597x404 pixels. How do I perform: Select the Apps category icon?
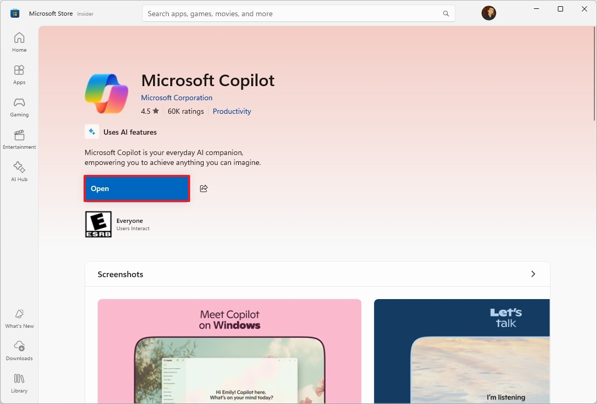tap(19, 73)
